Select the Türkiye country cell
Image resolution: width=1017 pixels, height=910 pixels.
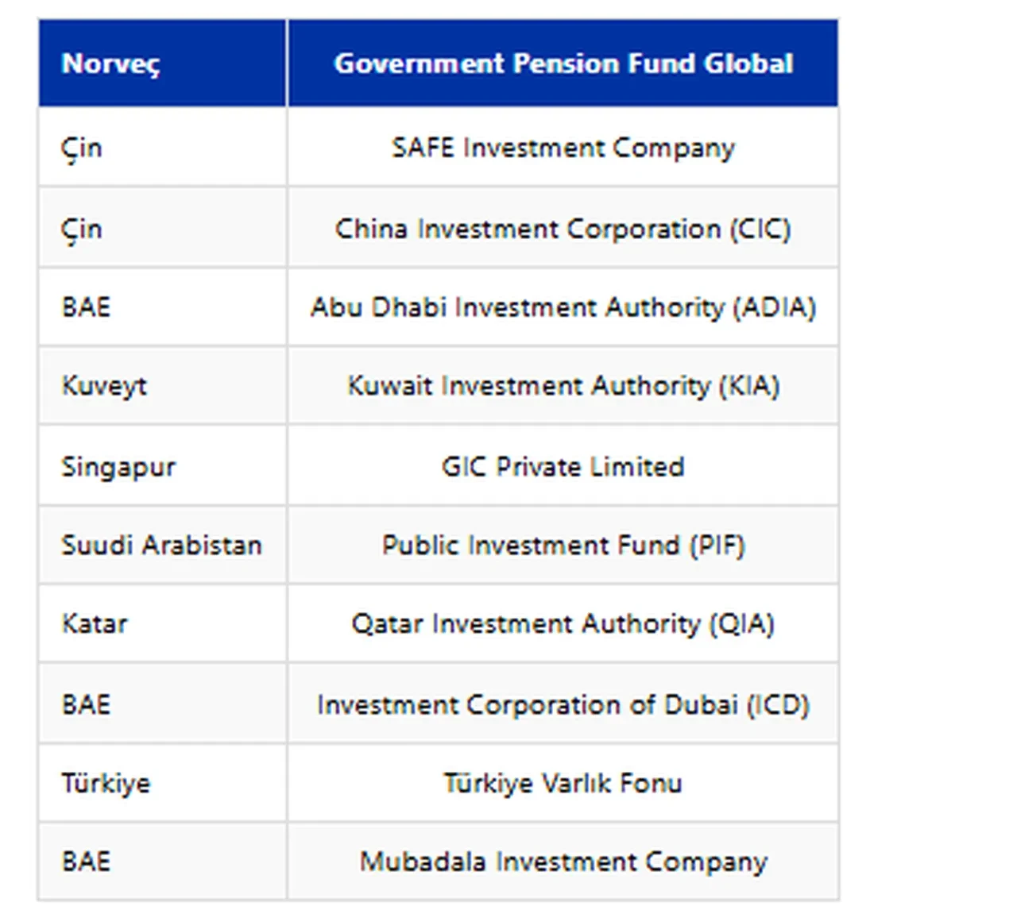coord(106,783)
